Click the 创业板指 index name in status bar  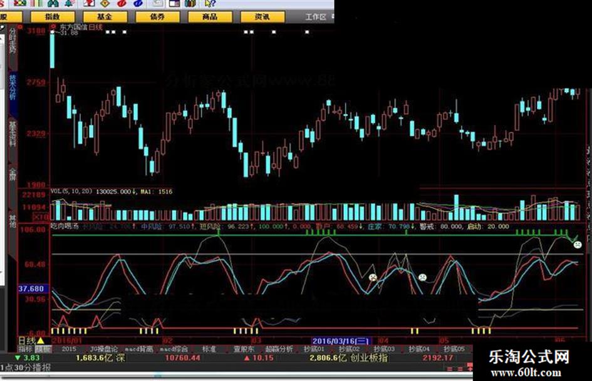click(369, 358)
